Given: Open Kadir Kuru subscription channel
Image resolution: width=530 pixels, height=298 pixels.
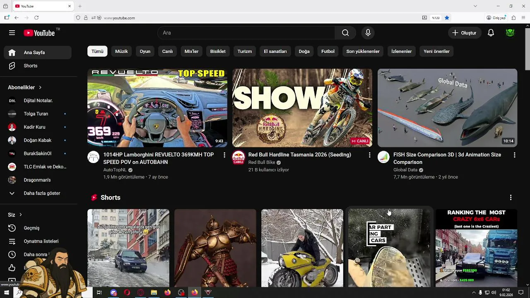Looking at the screenshot, I should pyautogui.click(x=38, y=127).
